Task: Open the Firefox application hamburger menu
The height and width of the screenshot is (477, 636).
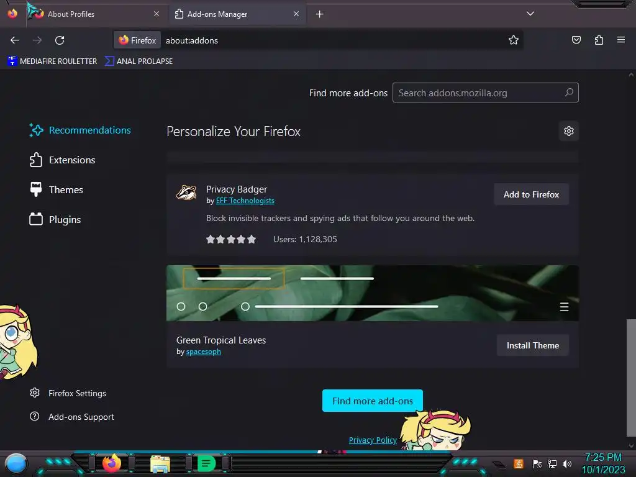Action: click(x=621, y=40)
